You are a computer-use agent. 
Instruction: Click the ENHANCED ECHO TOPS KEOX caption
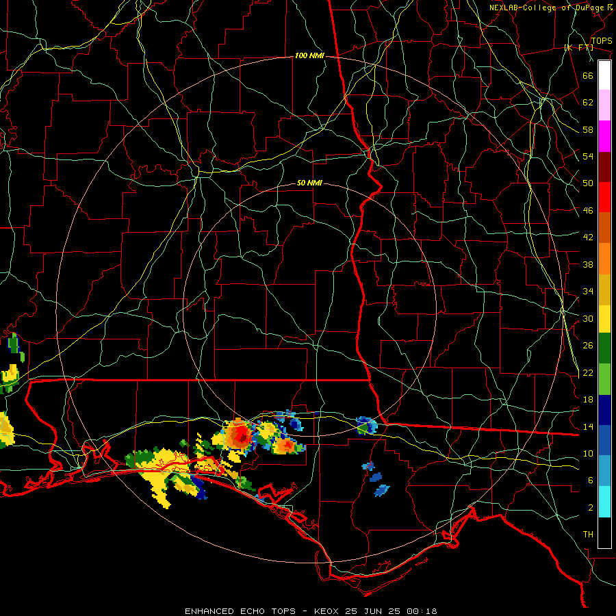tap(311, 611)
